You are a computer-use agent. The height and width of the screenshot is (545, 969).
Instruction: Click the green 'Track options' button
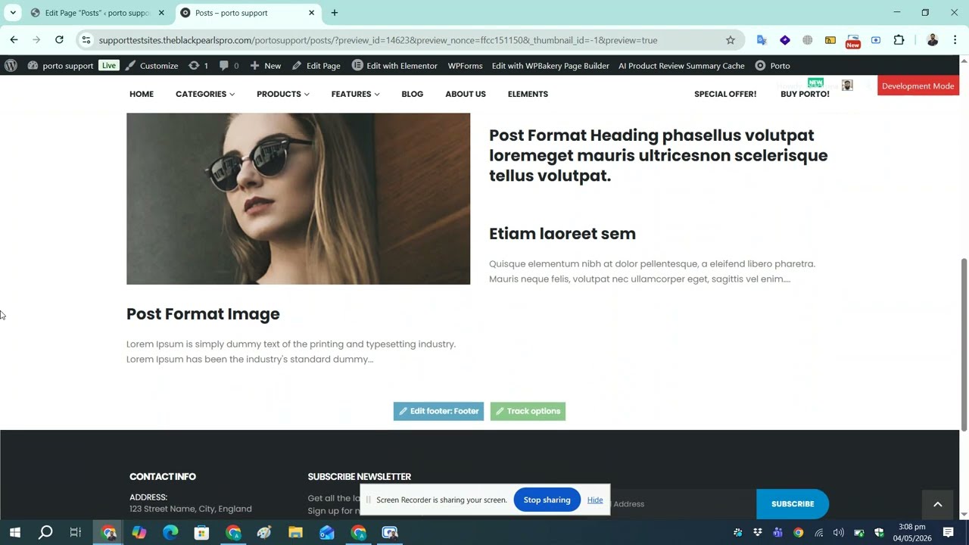click(528, 411)
